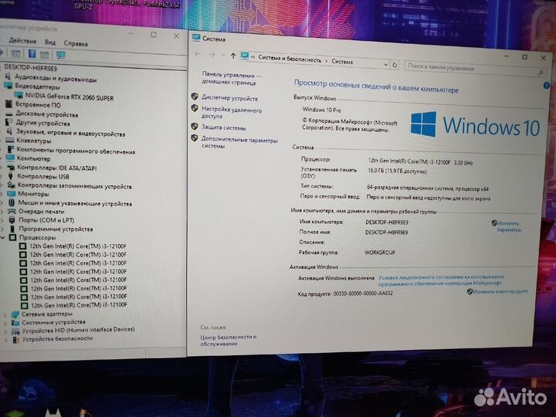
Task: Click the WORKGROUP value text
Action: pyautogui.click(x=380, y=253)
